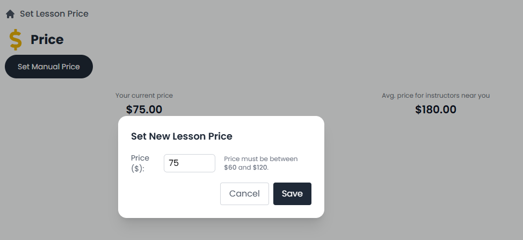523x240 pixels.
Task: Click the gold dollar sign icon
Action: click(x=16, y=40)
